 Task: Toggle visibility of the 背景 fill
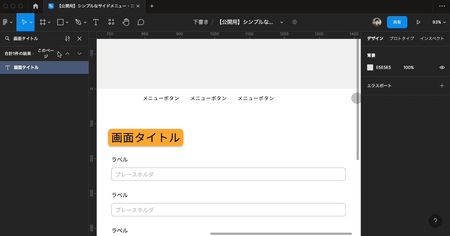442,67
